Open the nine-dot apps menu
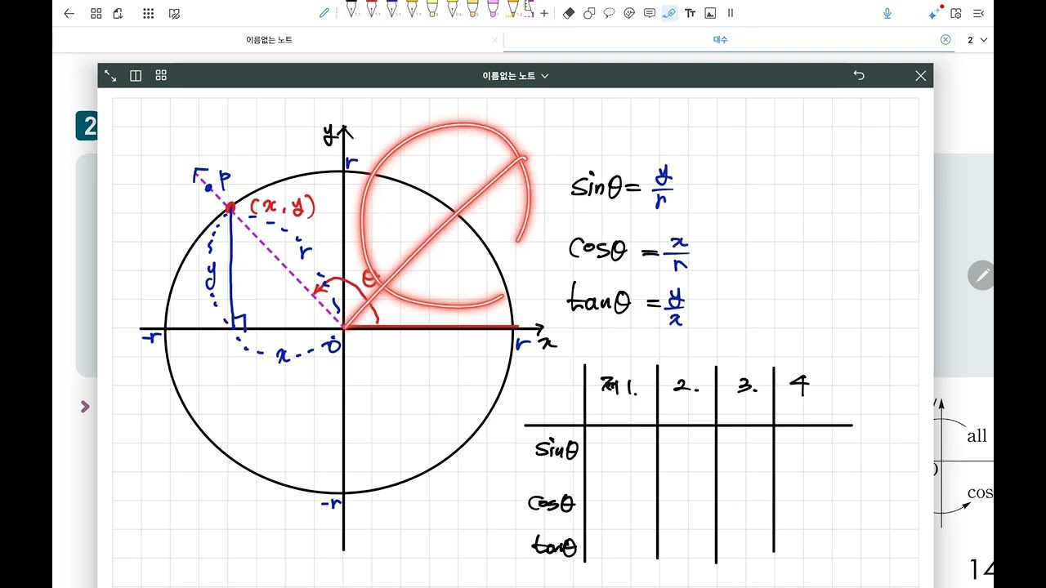 pos(148,13)
